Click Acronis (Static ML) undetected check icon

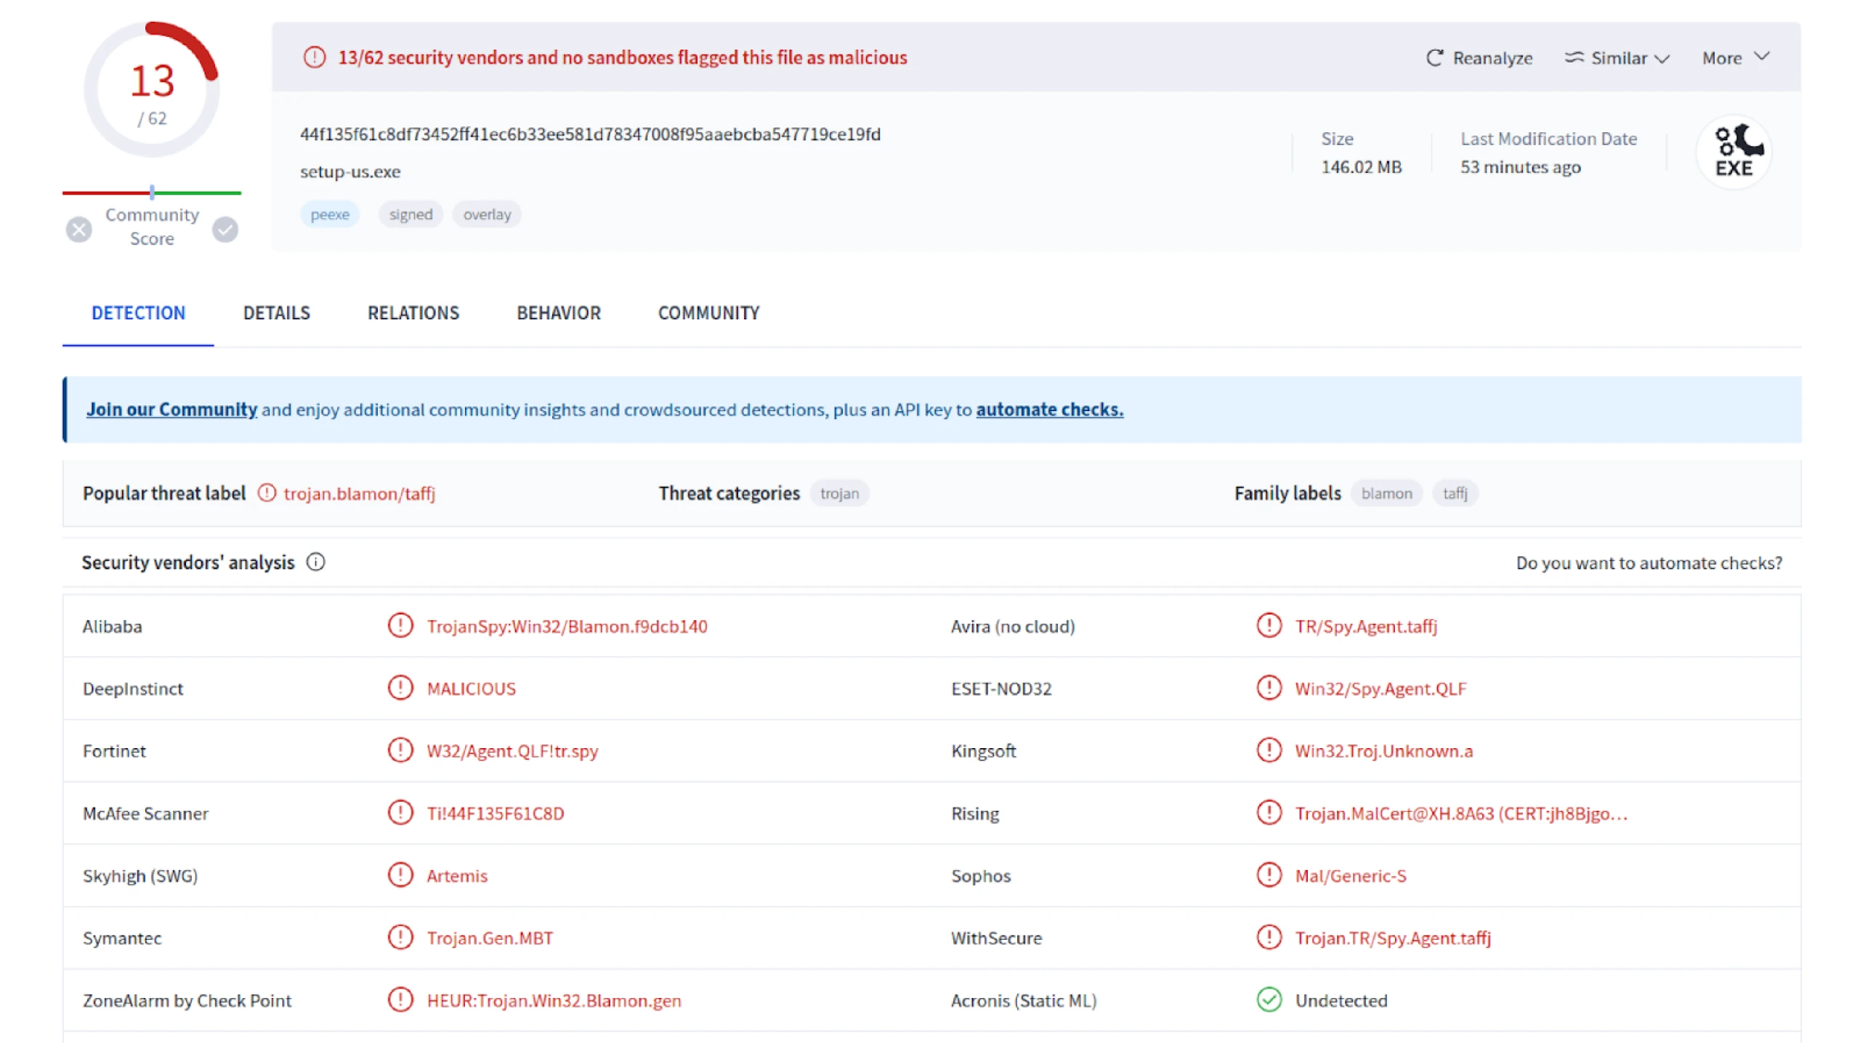[1269, 1000]
